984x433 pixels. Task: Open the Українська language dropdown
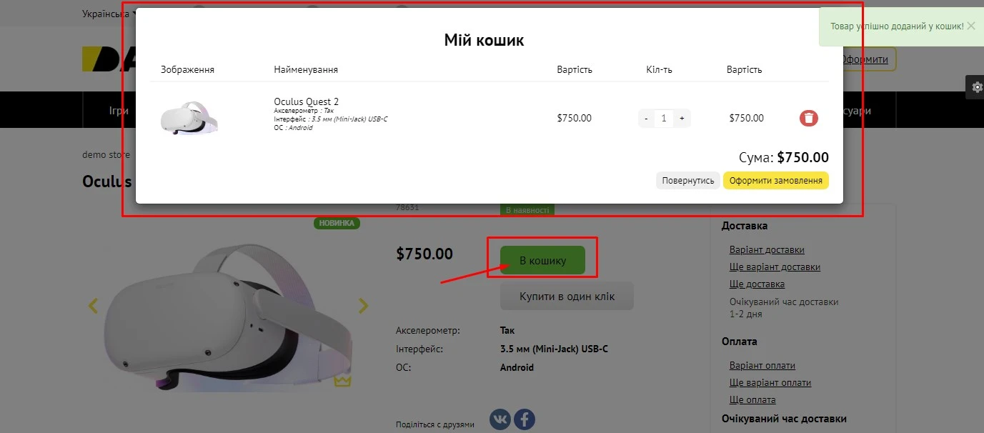click(109, 14)
